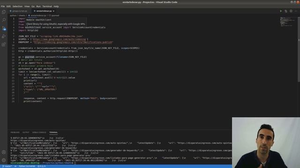Click the generador-de-keywords URL in terminal
Viewport: 300px width, 168px height.
click(44, 148)
